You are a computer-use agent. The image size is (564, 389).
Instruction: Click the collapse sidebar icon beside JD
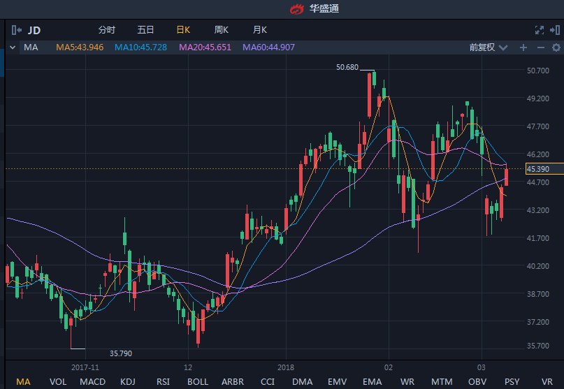coord(17,30)
